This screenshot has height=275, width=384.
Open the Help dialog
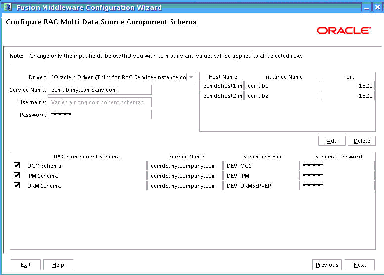pyautogui.click(x=58, y=265)
